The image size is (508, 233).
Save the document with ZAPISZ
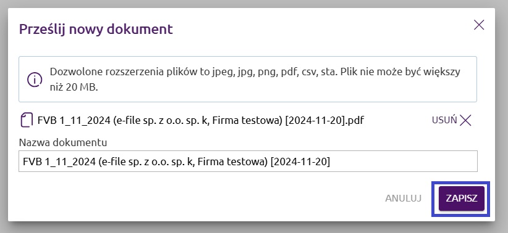(462, 198)
